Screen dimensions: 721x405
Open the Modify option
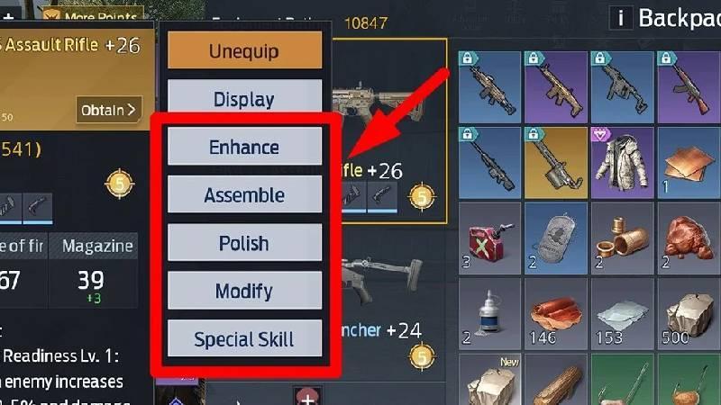pos(244,290)
